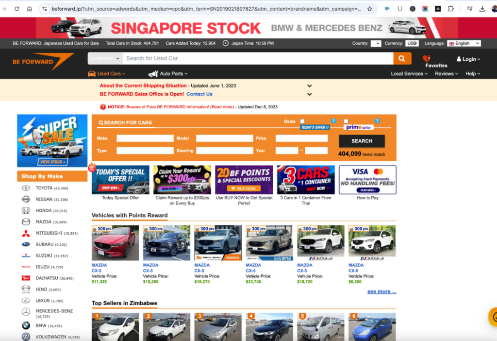Click Nissan logo in Shop By Make

[x=26, y=199]
